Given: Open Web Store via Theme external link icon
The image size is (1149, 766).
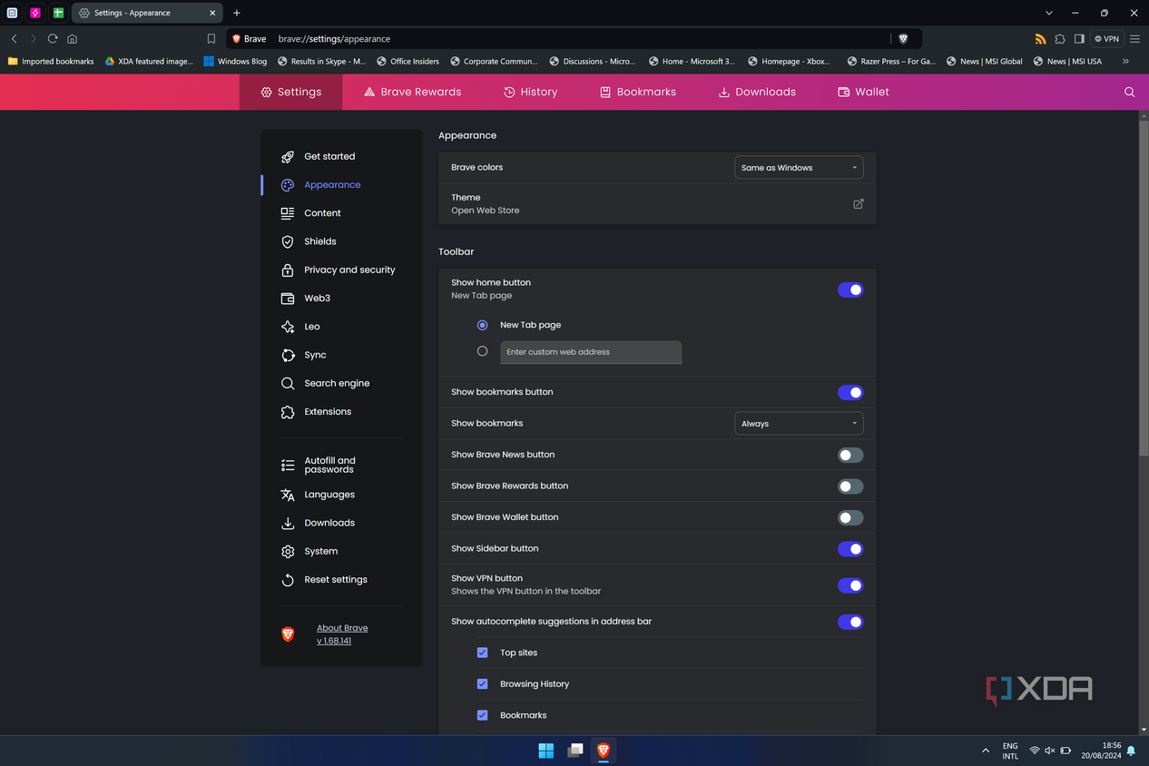Looking at the screenshot, I should (x=858, y=204).
